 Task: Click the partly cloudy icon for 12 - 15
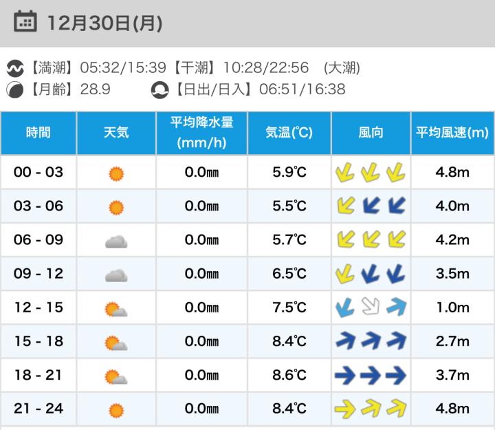[116, 308]
